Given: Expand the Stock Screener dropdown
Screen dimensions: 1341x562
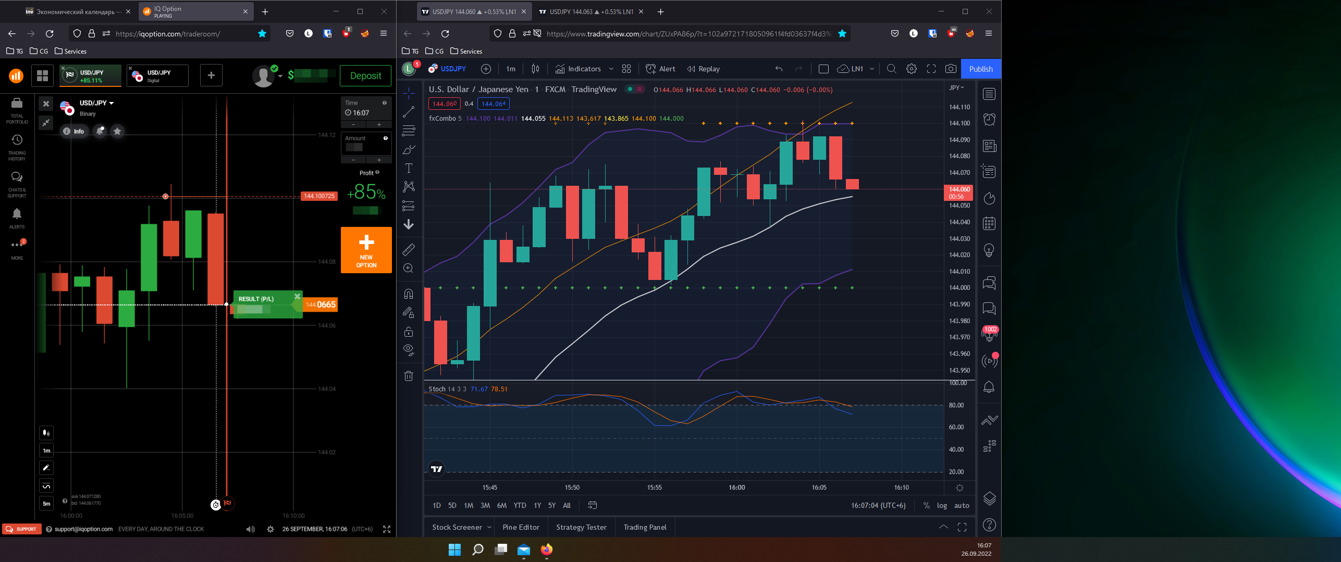Looking at the screenshot, I should coord(489,527).
